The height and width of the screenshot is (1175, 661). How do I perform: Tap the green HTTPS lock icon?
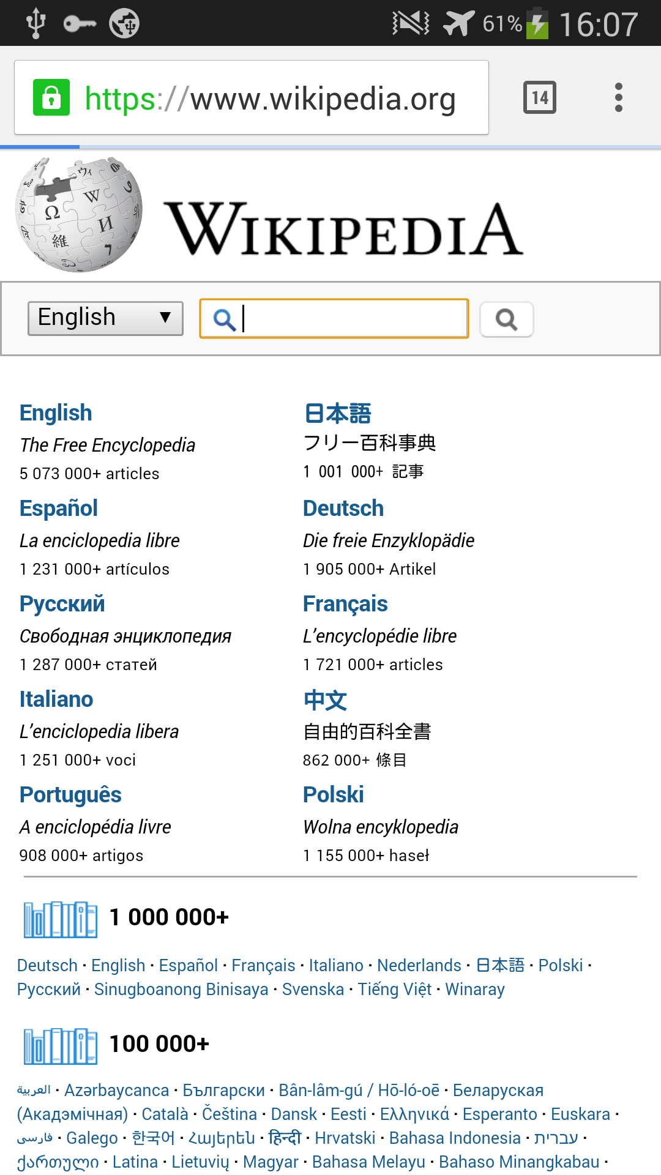point(51,97)
